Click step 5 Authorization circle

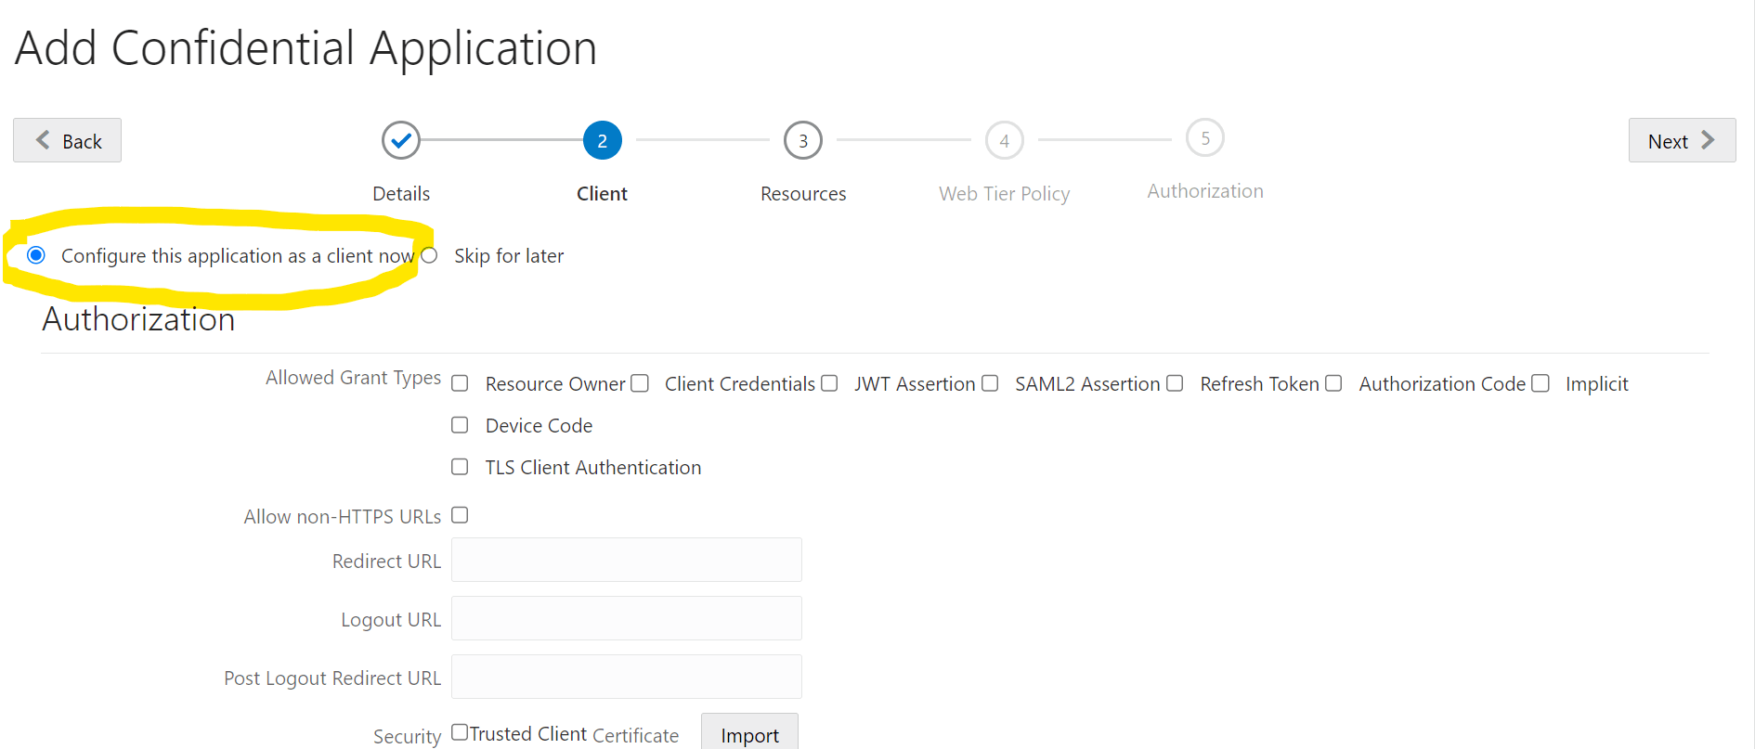[x=1204, y=138]
